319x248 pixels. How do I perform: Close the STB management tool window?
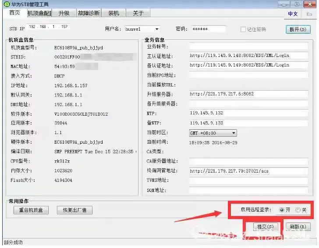click(308, 4)
